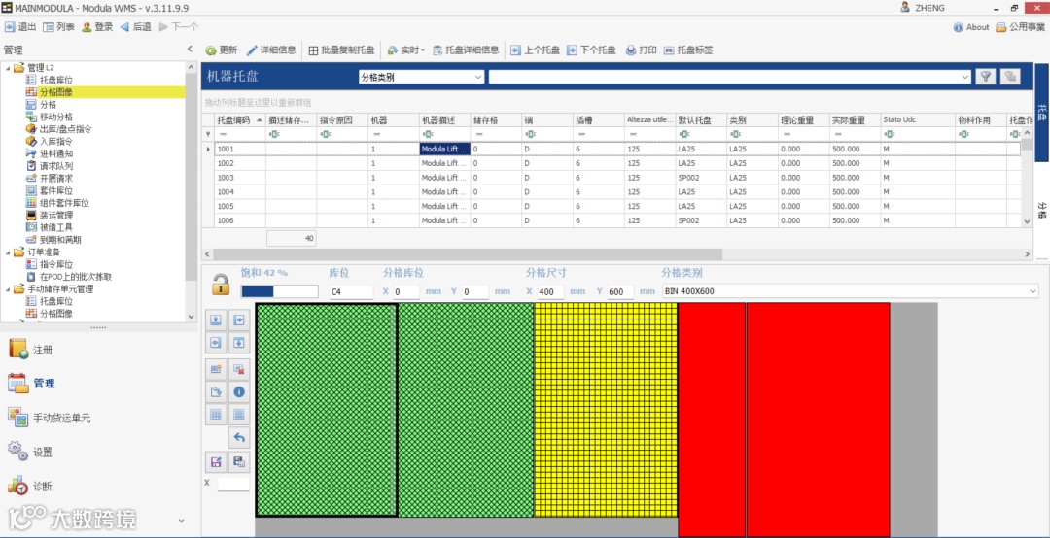Viewport: 1050px width, 538px height.
Task: Collapse the 订单准备 tree folder
Action: click(8, 252)
